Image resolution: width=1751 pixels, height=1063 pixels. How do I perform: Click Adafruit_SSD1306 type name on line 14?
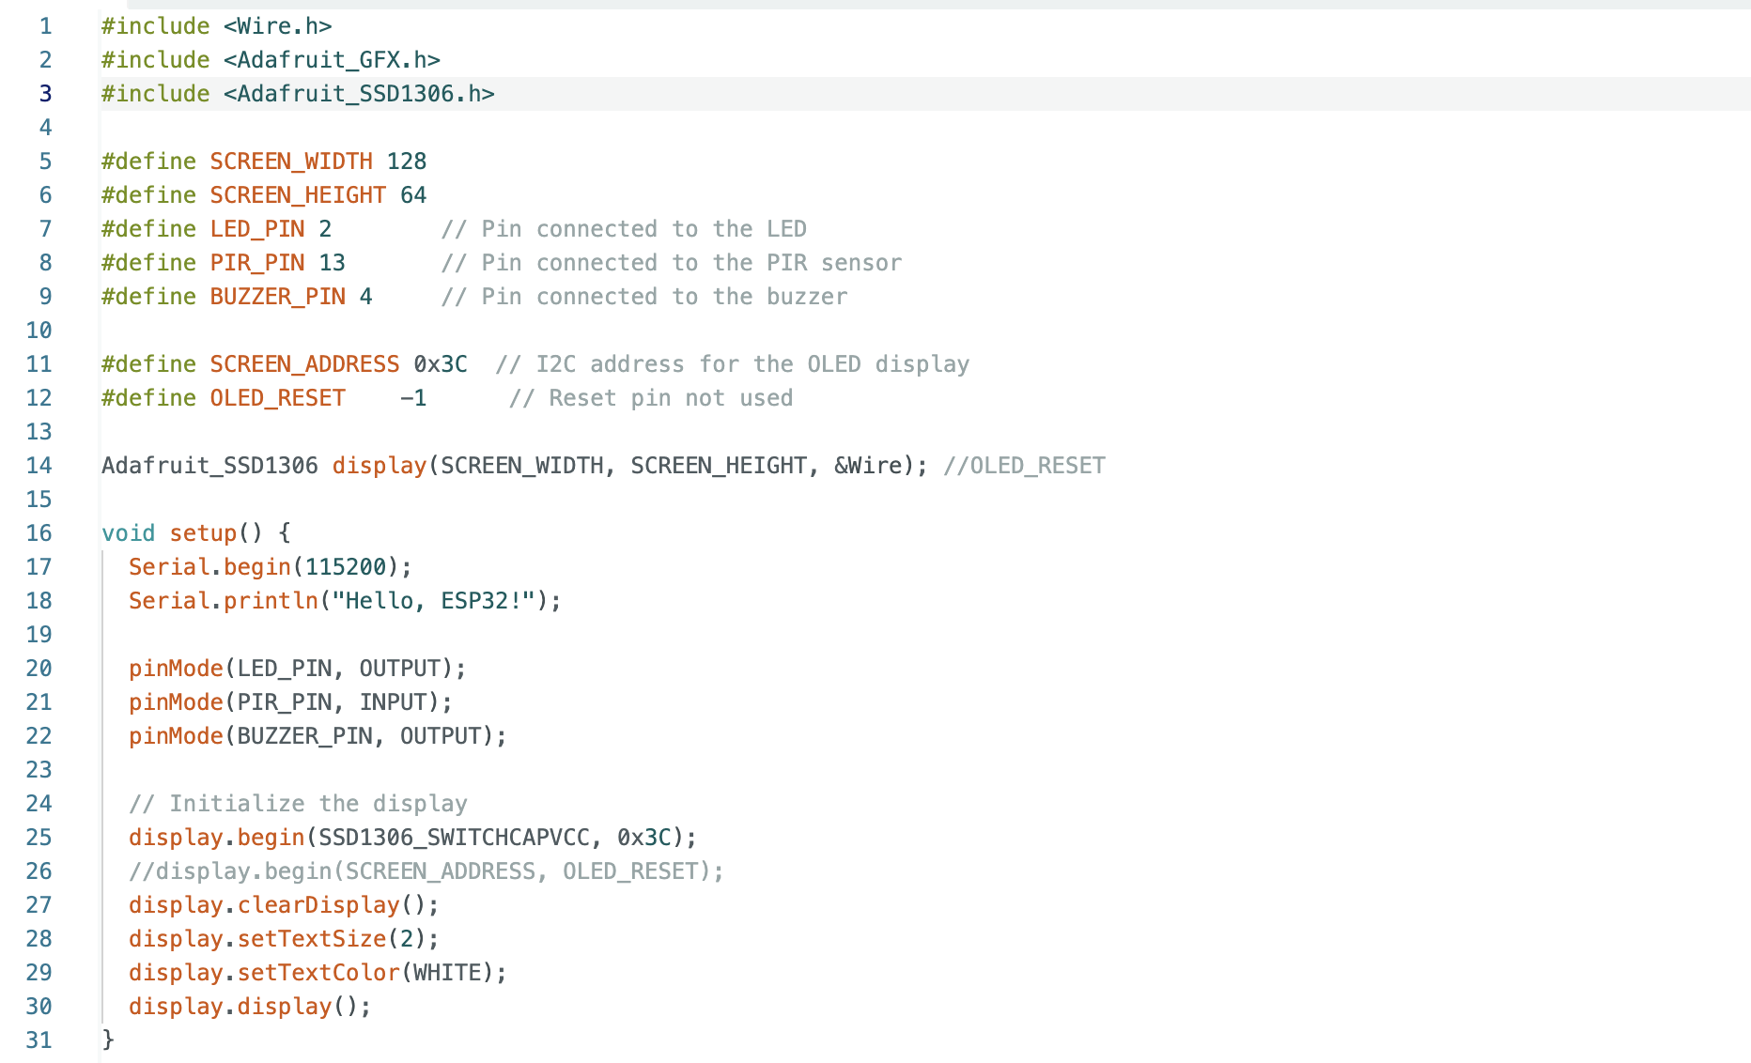[209, 466]
